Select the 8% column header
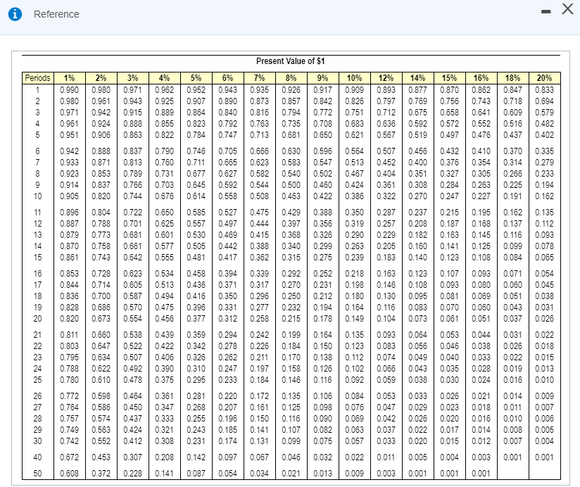Screen dimensions: 580x487 click(x=291, y=78)
